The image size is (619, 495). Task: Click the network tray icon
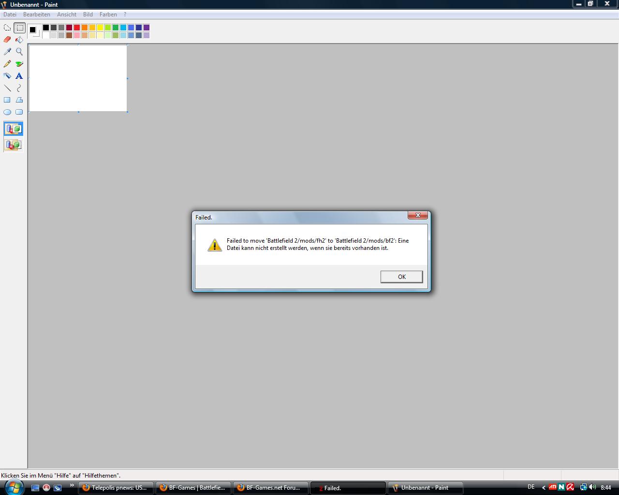tap(583, 487)
